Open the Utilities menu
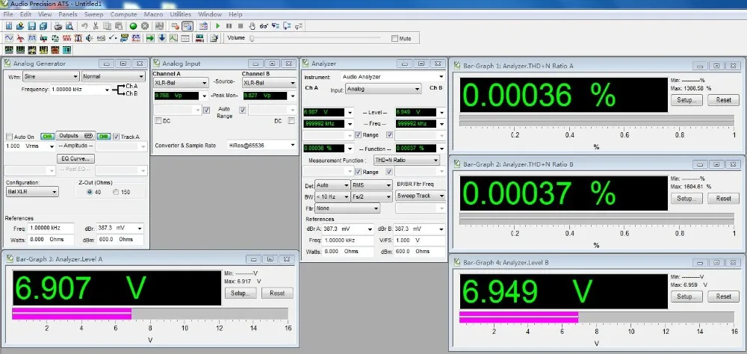The image size is (747, 354). tap(181, 14)
